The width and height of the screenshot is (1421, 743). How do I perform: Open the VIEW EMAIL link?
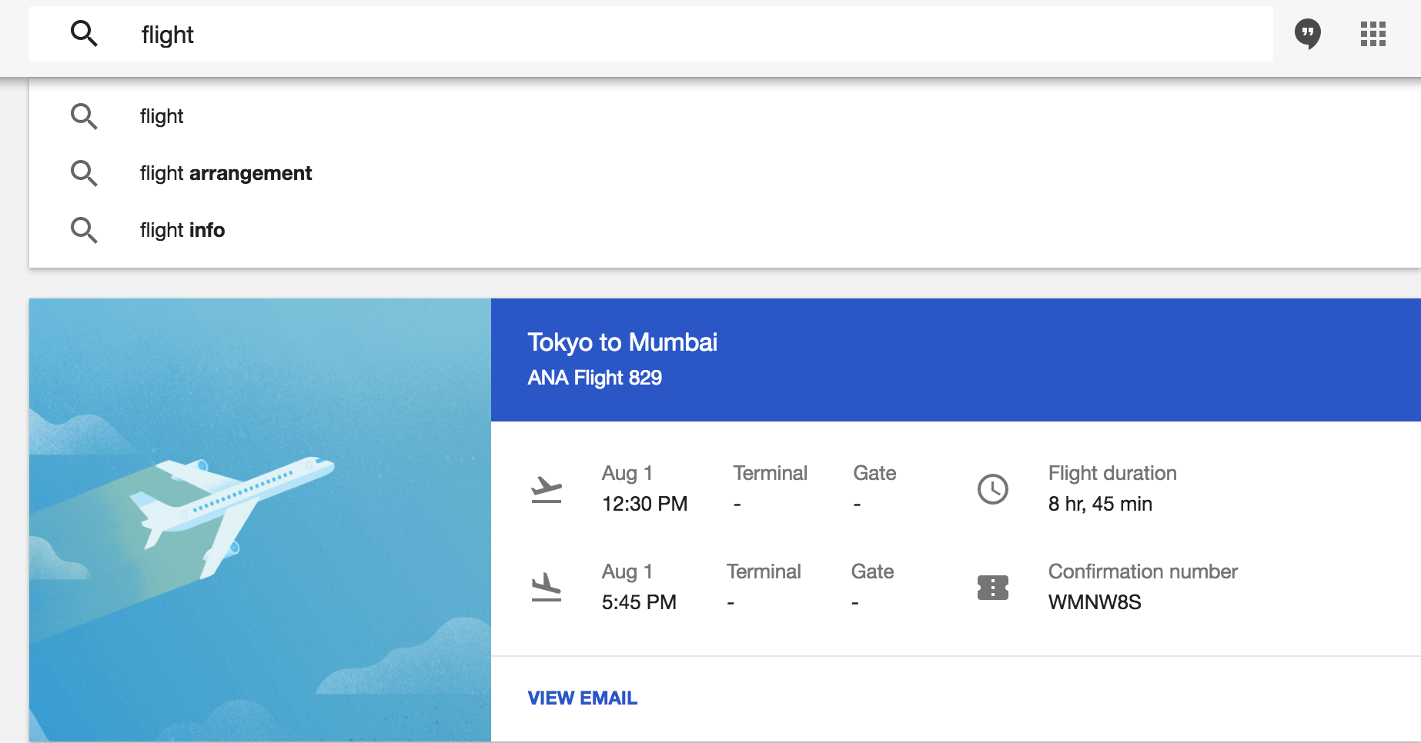coord(582,698)
